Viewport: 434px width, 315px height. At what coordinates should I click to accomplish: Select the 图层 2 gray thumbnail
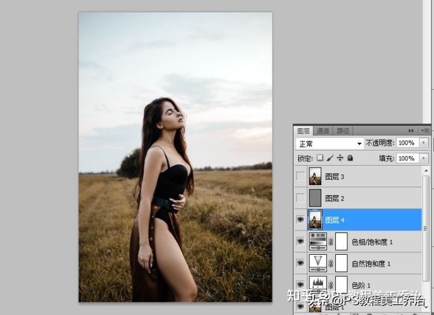[x=315, y=198]
